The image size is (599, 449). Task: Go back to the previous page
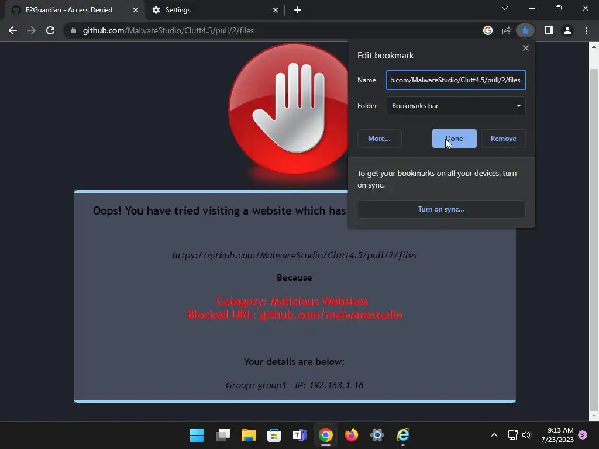tap(13, 30)
